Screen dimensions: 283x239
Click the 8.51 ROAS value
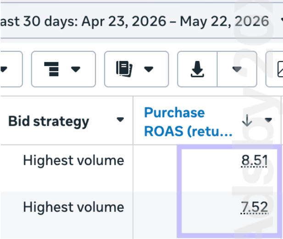click(255, 160)
